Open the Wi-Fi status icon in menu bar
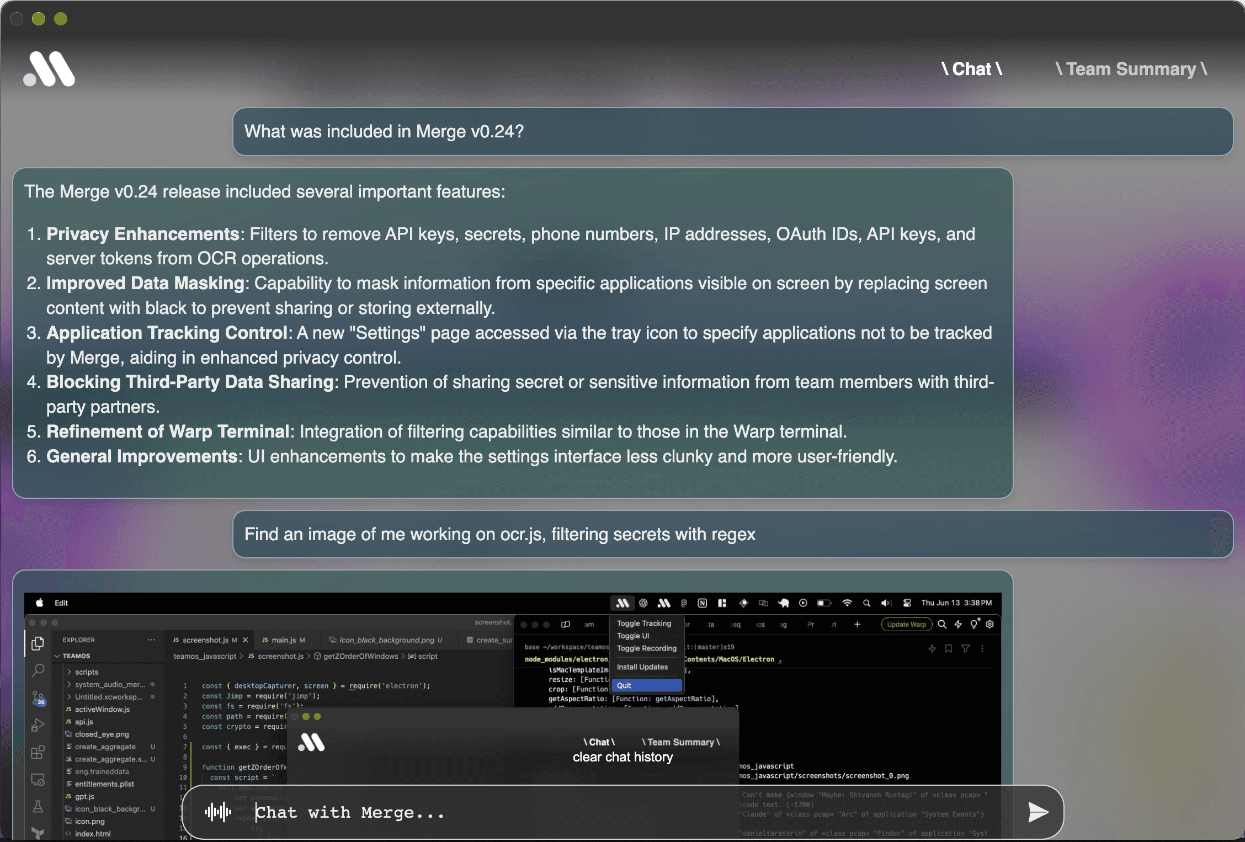This screenshot has height=842, width=1245. 847,603
